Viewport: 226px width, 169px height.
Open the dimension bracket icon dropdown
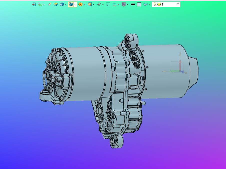(x=118, y=4)
